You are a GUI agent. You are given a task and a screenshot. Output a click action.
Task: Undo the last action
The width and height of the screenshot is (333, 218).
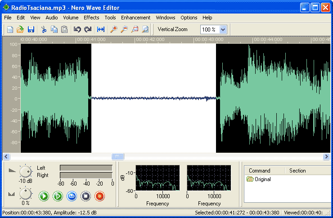(x=77, y=29)
